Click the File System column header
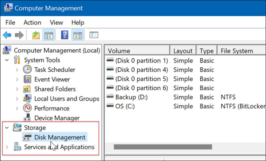 (237, 51)
